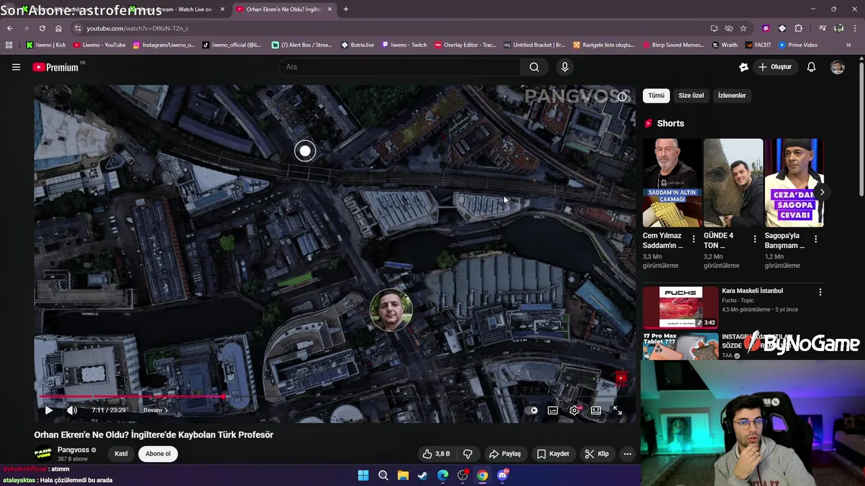Open Windows taskbar search
The width and height of the screenshot is (865, 486).
point(383,475)
